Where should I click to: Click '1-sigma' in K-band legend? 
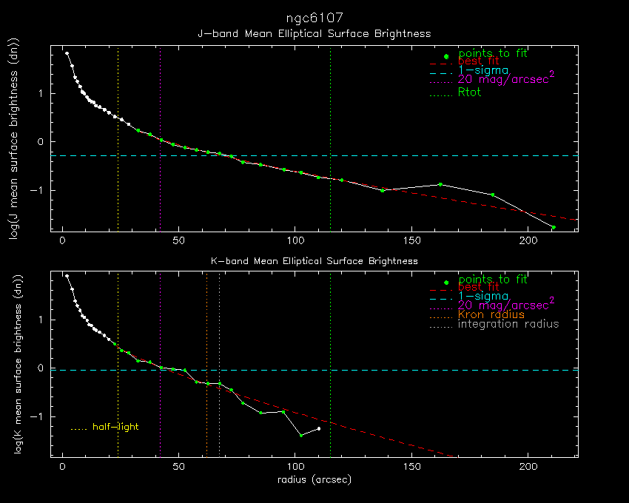tap(483, 297)
